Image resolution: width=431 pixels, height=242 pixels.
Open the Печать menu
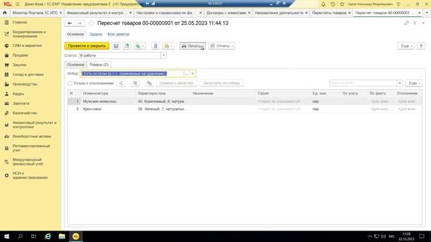pos(193,46)
